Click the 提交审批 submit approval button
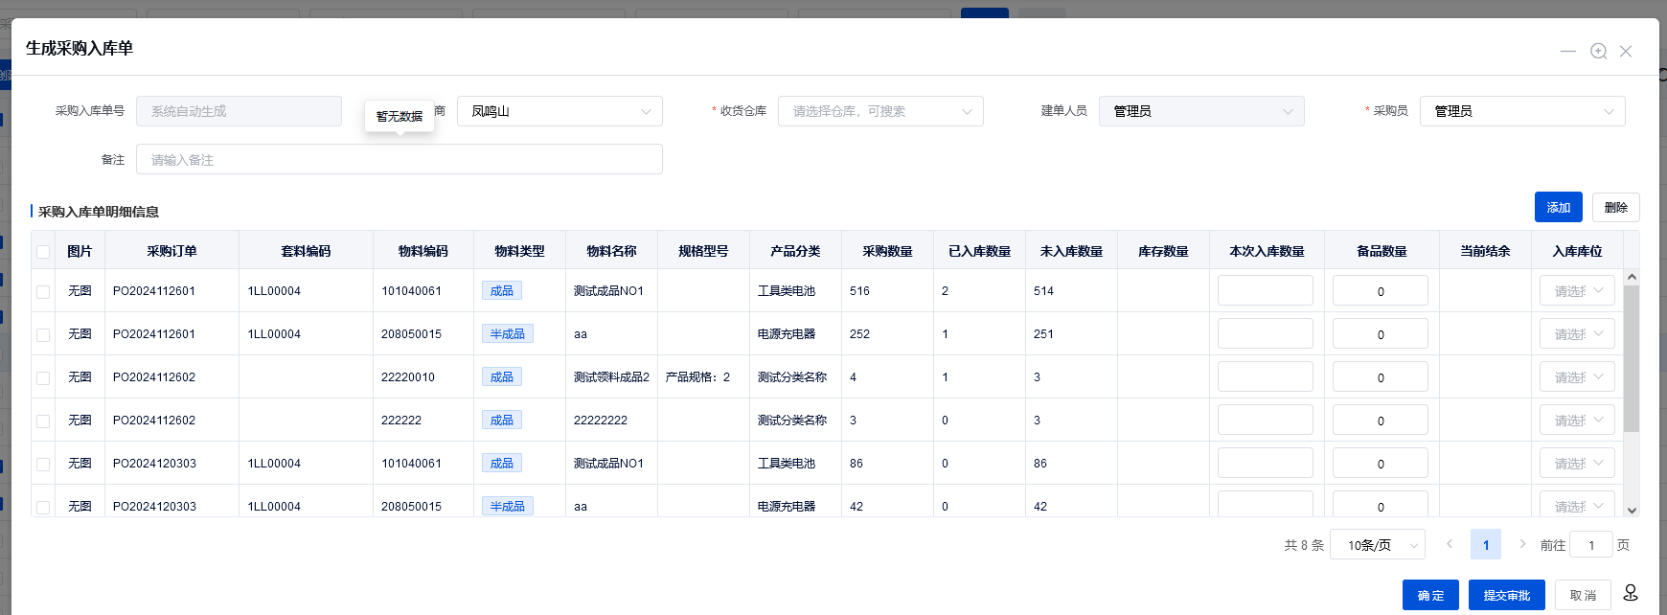Image resolution: width=1667 pixels, height=615 pixels. coord(1506,595)
